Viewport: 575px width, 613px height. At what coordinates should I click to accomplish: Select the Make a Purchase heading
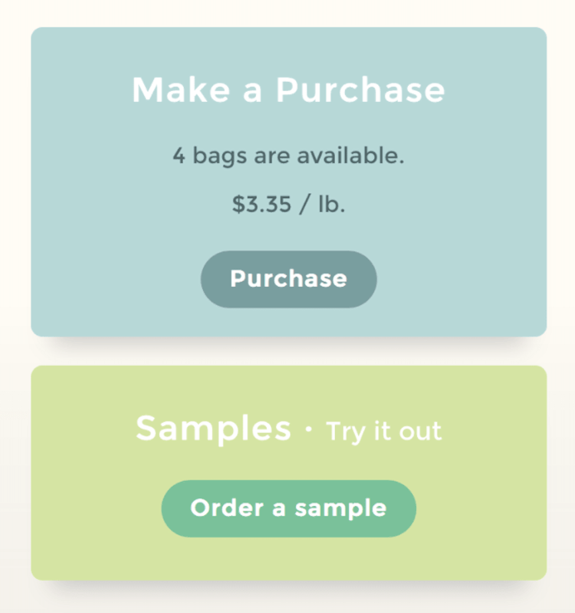coord(289,90)
